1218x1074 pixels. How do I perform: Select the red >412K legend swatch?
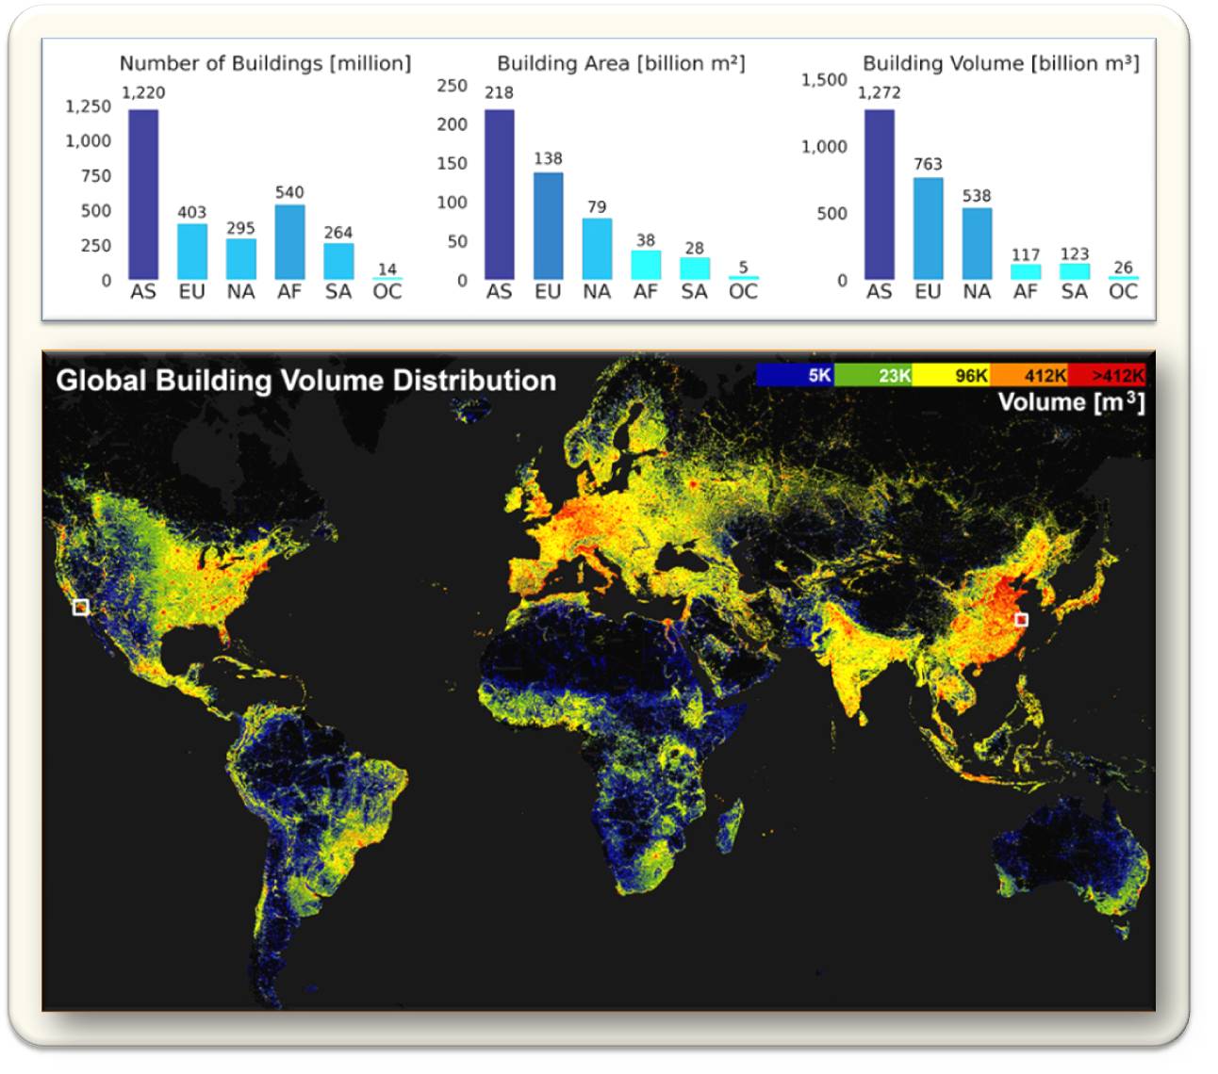click(x=1107, y=375)
